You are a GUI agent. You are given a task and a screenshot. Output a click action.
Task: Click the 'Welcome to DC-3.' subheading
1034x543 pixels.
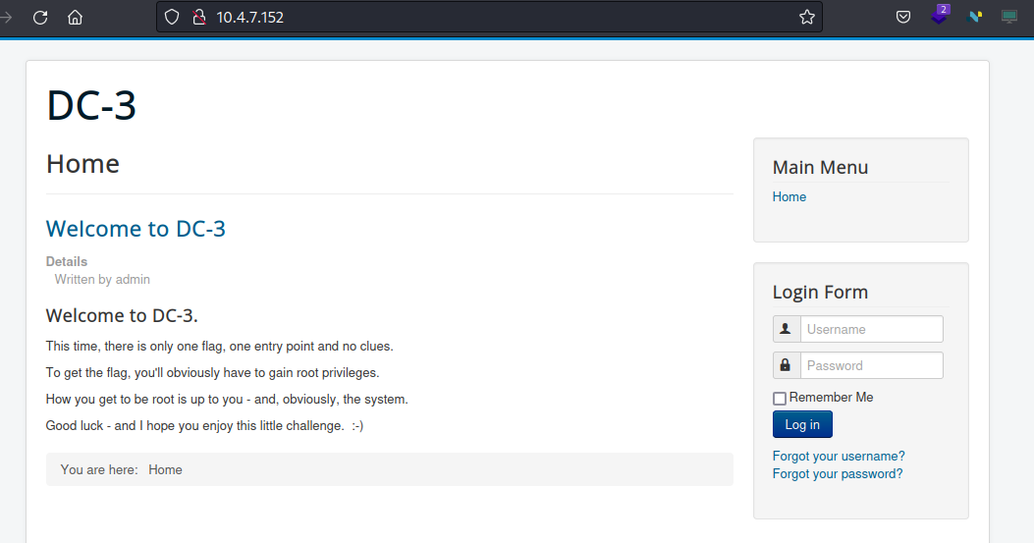(x=122, y=315)
